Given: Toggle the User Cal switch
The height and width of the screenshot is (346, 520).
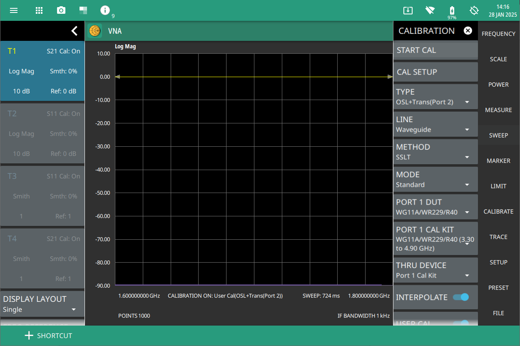Looking at the screenshot, I should pyautogui.click(x=460, y=322).
